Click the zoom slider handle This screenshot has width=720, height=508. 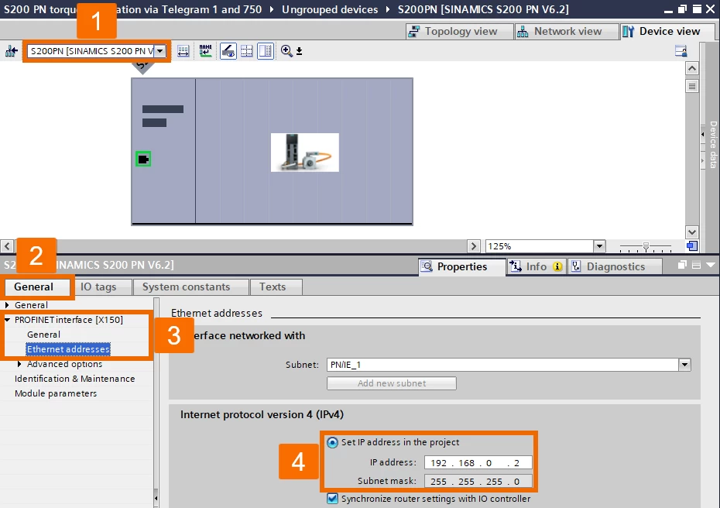click(x=646, y=247)
